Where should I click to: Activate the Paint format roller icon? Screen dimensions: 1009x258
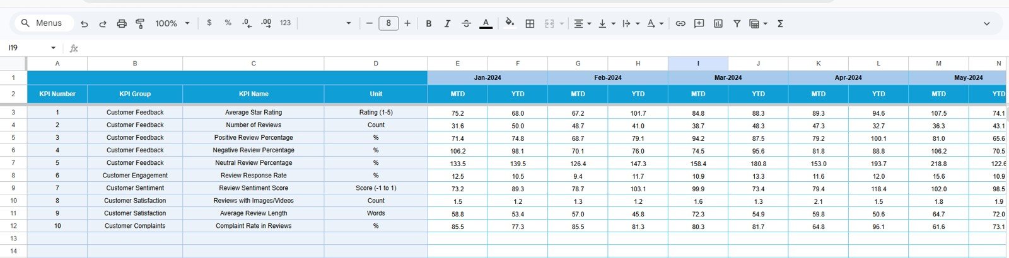tap(140, 23)
